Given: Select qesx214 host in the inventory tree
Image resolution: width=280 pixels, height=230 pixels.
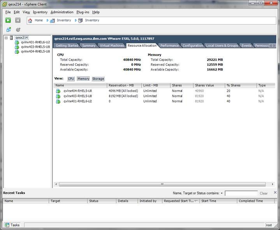Looking at the screenshot, I should coord(21,37).
